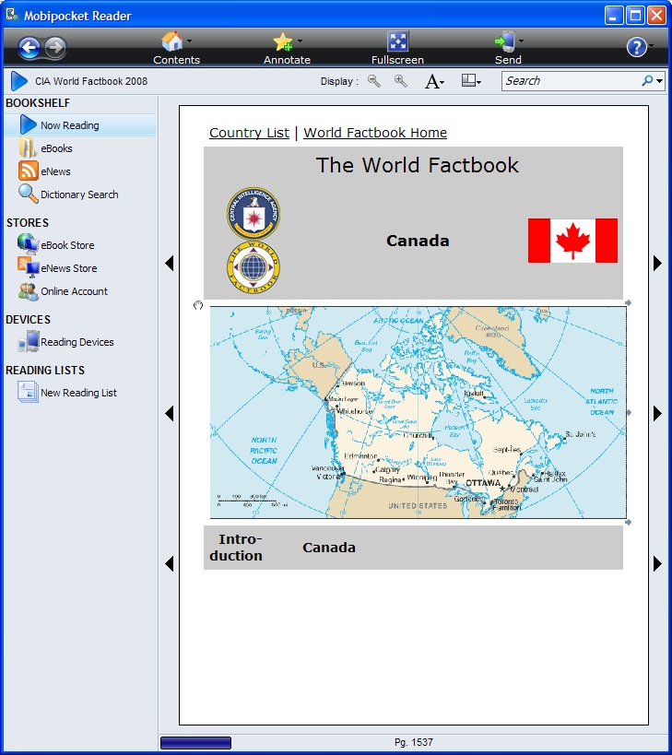Click the Reading Devices icon

29,341
